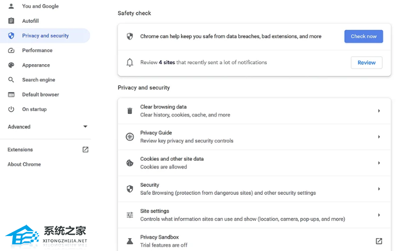Open Privacy Sandbox external link icon
The image size is (405, 251).
tap(379, 241)
